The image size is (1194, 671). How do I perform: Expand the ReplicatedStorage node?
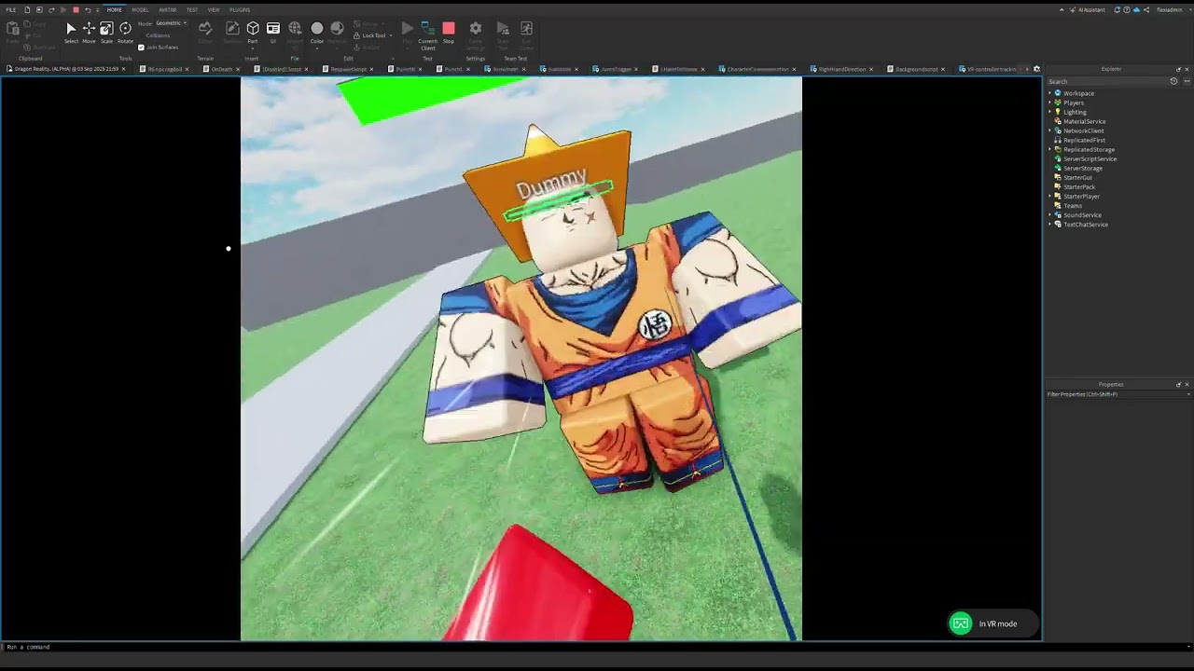[1049, 149]
